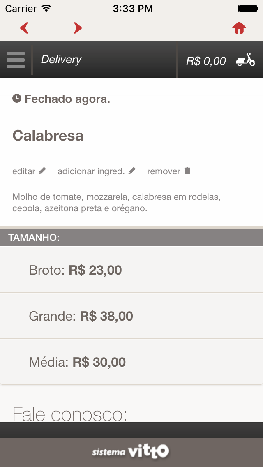
Task: Click the pencil icon beside adicionar ingred.
Action: tap(132, 170)
